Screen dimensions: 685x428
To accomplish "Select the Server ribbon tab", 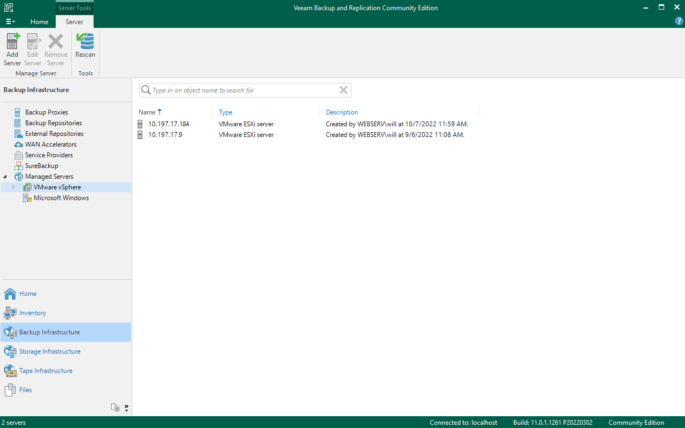I will (x=74, y=22).
